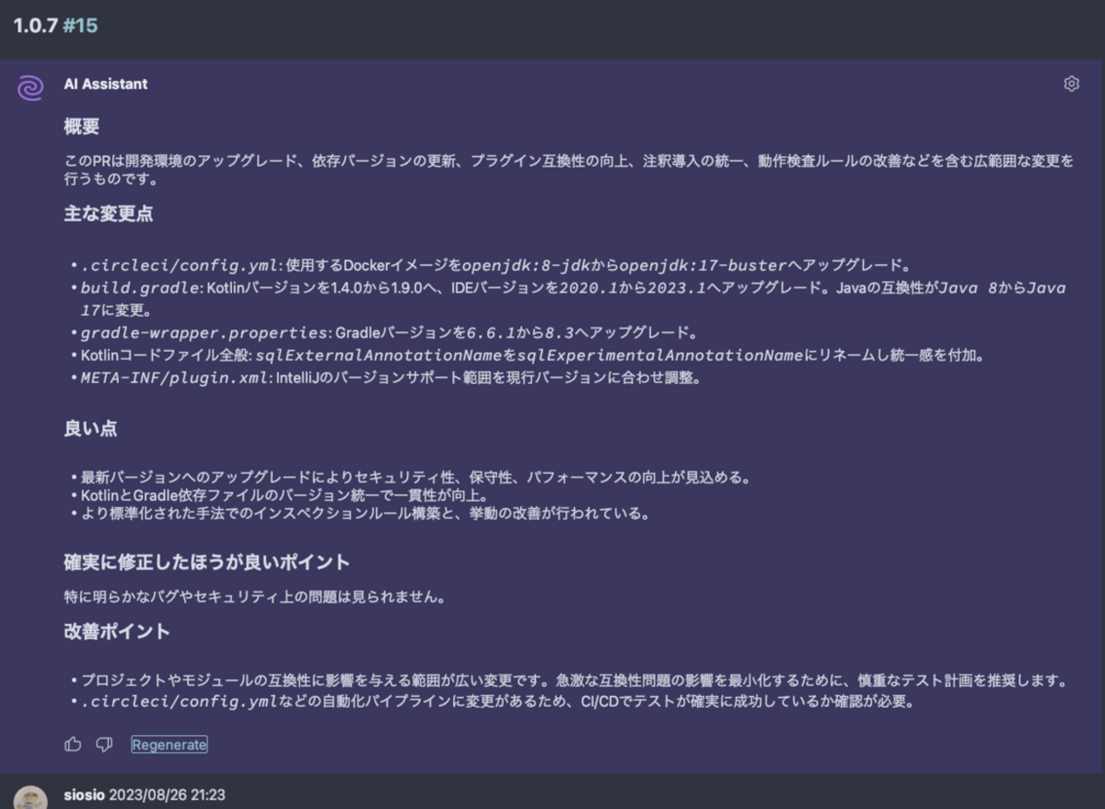Click the 6.6.1 Gradle version value
Viewport: 1105px width, 809px height.
tap(492, 332)
